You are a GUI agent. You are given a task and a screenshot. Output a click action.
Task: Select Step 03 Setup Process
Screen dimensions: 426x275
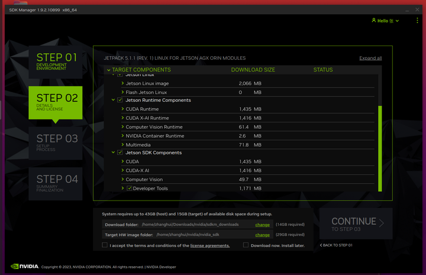[56, 143]
